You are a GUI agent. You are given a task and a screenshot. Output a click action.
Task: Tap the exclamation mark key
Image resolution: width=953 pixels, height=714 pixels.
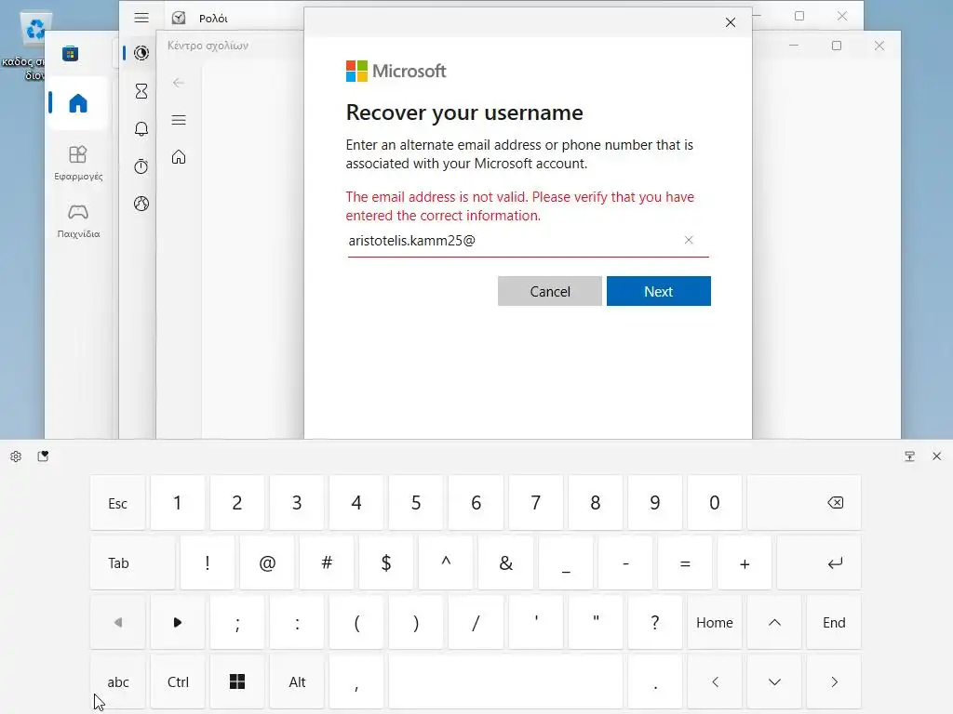(208, 562)
